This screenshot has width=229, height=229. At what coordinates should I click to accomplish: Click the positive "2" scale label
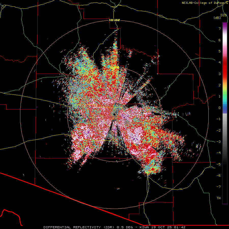click(220, 85)
